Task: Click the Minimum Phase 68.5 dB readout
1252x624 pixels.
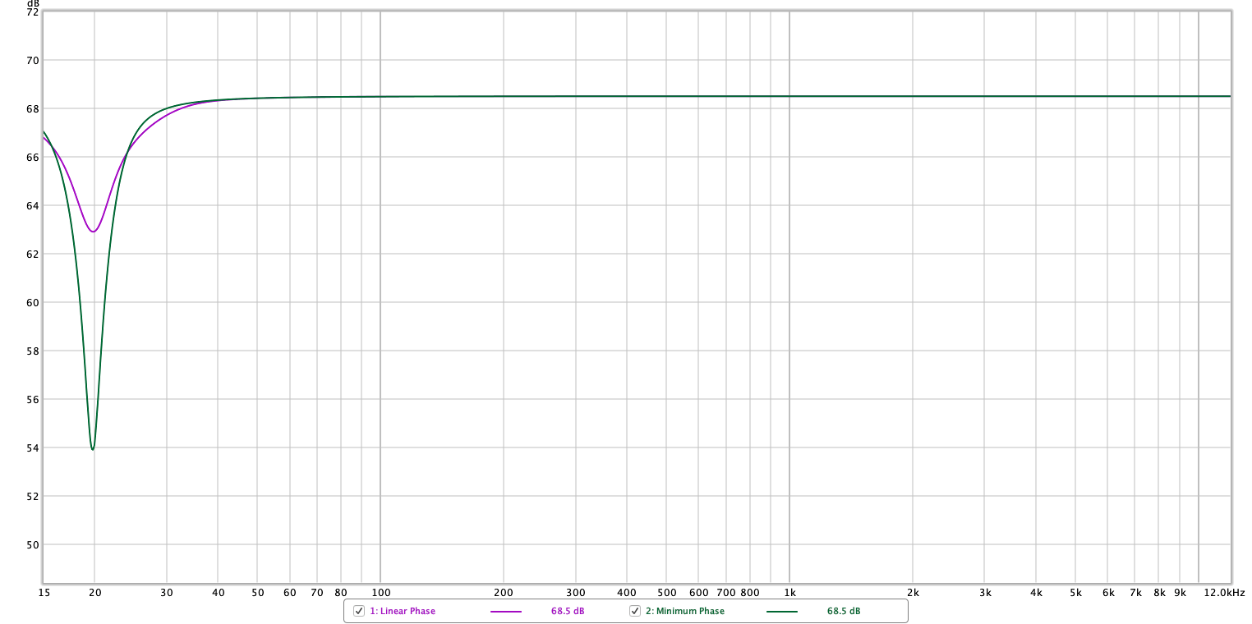Action: 844,611
